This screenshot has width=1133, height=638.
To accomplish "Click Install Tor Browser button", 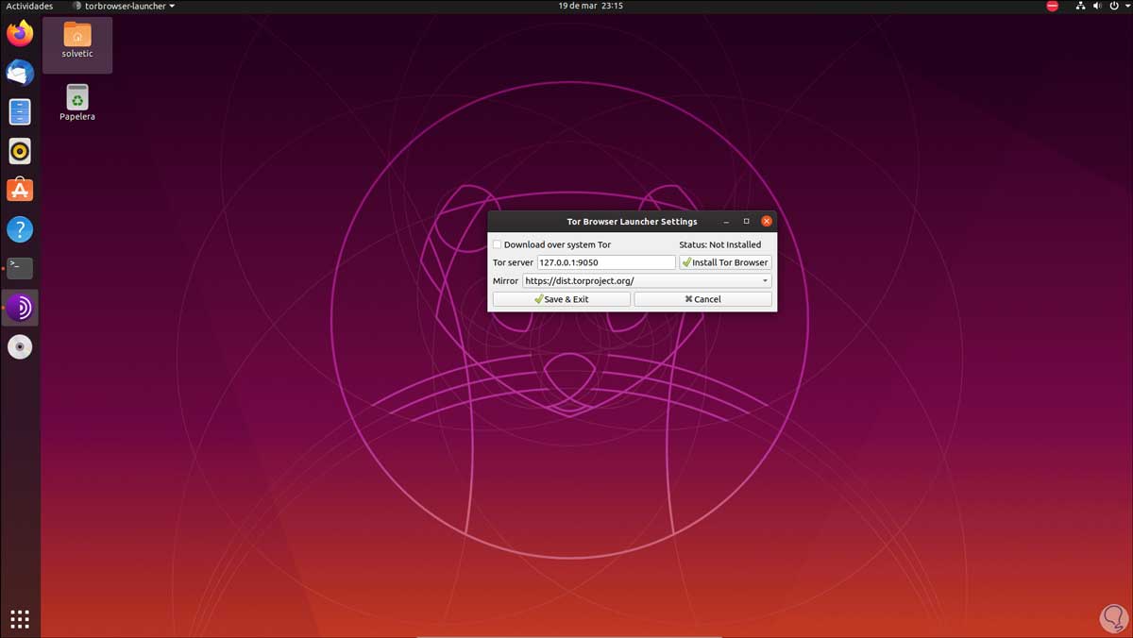I will click(x=725, y=262).
